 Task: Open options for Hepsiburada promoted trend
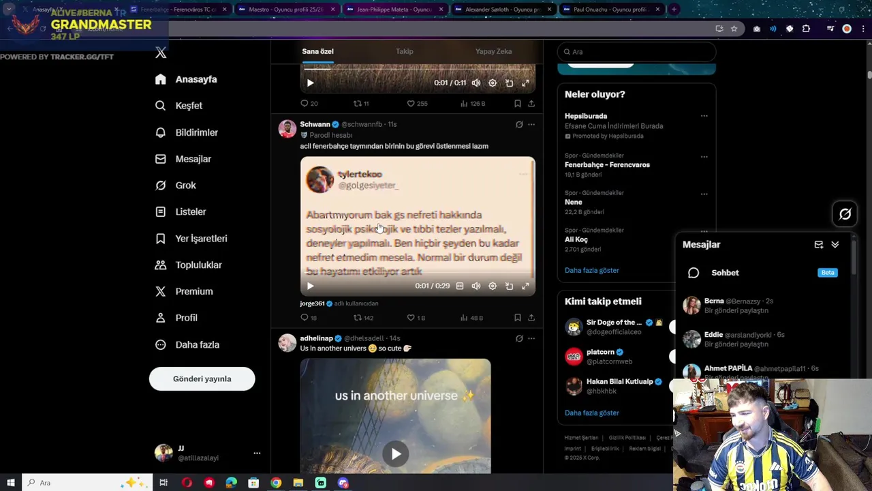[x=704, y=116]
